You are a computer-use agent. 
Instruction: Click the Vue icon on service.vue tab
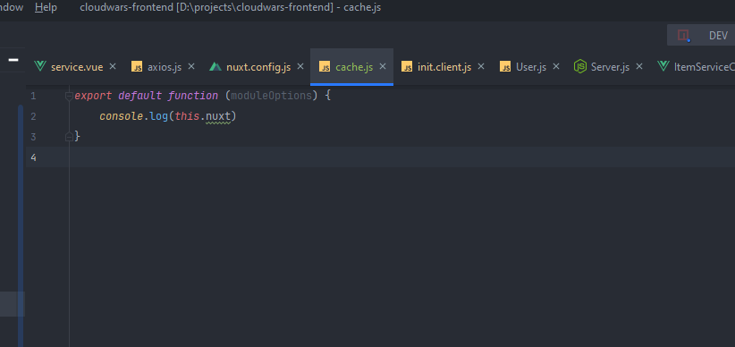pyautogui.click(x=40, y=66)
